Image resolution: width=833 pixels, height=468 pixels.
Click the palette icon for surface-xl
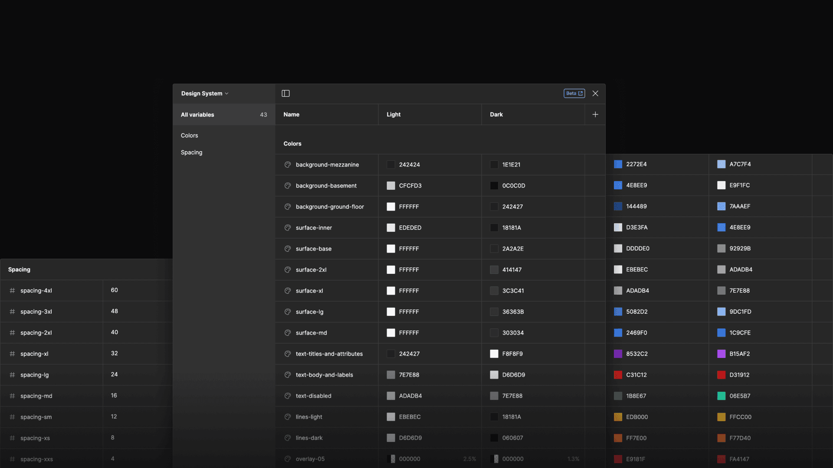pyautogui.click(x=287, y=291)
